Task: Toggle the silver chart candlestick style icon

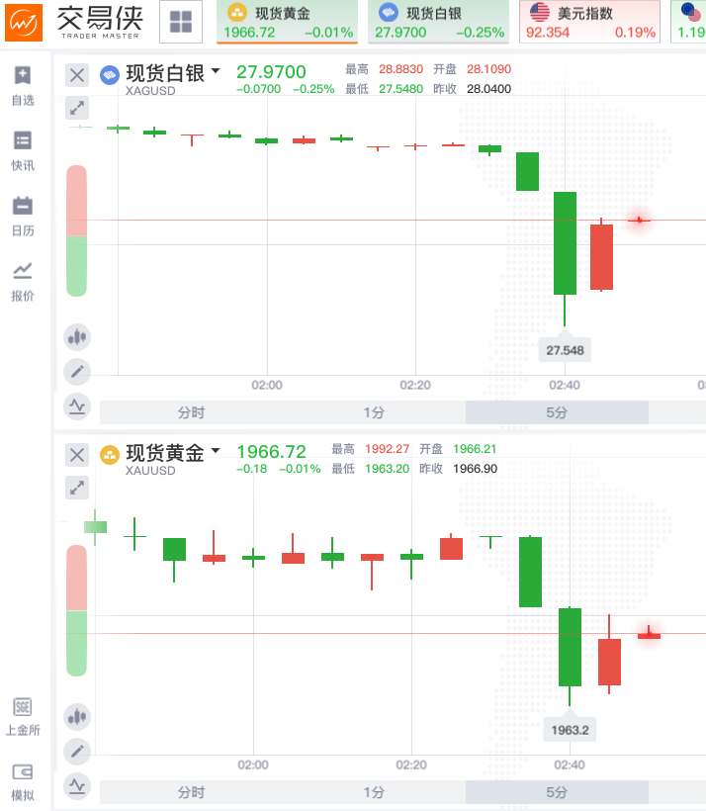Action: [x=77, y=337]
